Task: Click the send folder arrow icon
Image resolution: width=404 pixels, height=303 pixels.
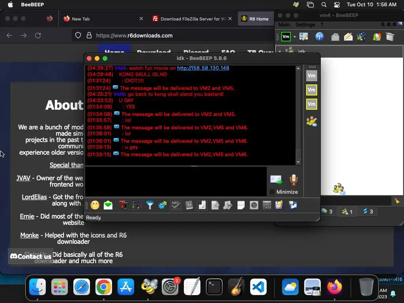Action: [228, 205]
